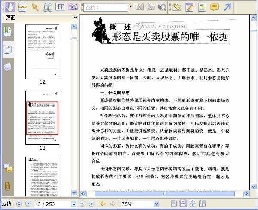Collapse the 页面 pages panel
Image resolution: width=258 pixels, height=210 pixels.
(75, 18)
